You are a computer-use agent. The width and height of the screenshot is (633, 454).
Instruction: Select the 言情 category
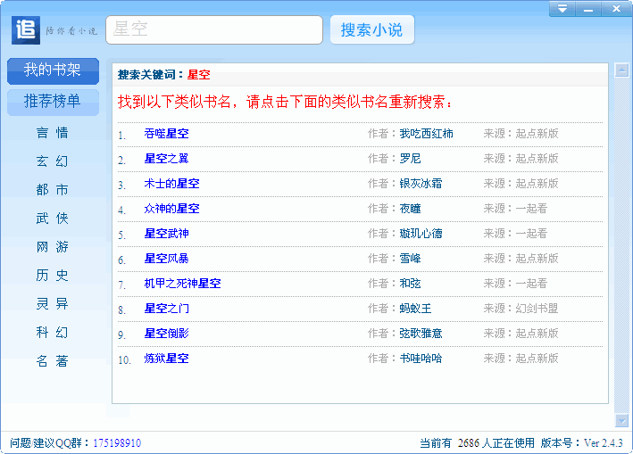[52, 133]
